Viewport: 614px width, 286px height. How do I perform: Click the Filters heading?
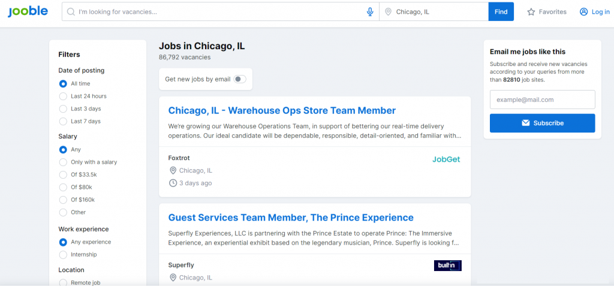(x=69, y=55)
